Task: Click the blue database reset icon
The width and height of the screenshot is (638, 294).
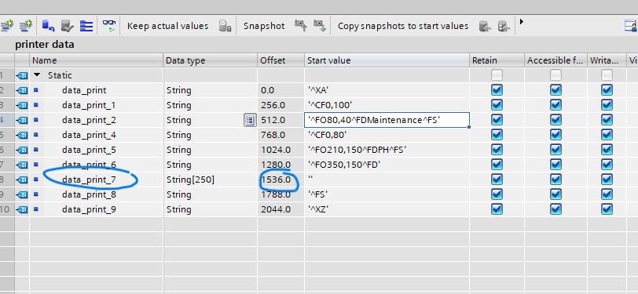Action: (48, 27)
